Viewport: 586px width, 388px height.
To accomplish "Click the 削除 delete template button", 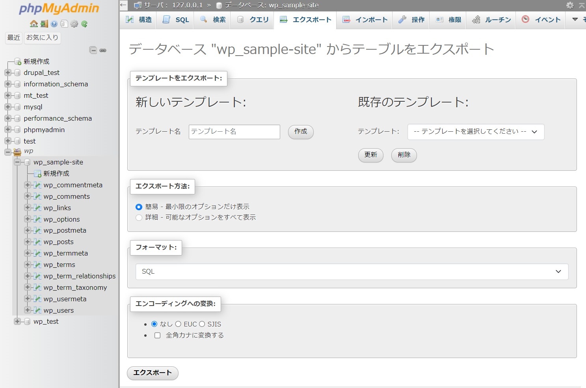I will (404, 155).
